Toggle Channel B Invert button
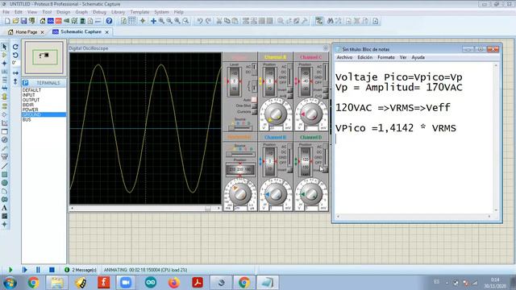516x290 pixels. tap(289, 170)
